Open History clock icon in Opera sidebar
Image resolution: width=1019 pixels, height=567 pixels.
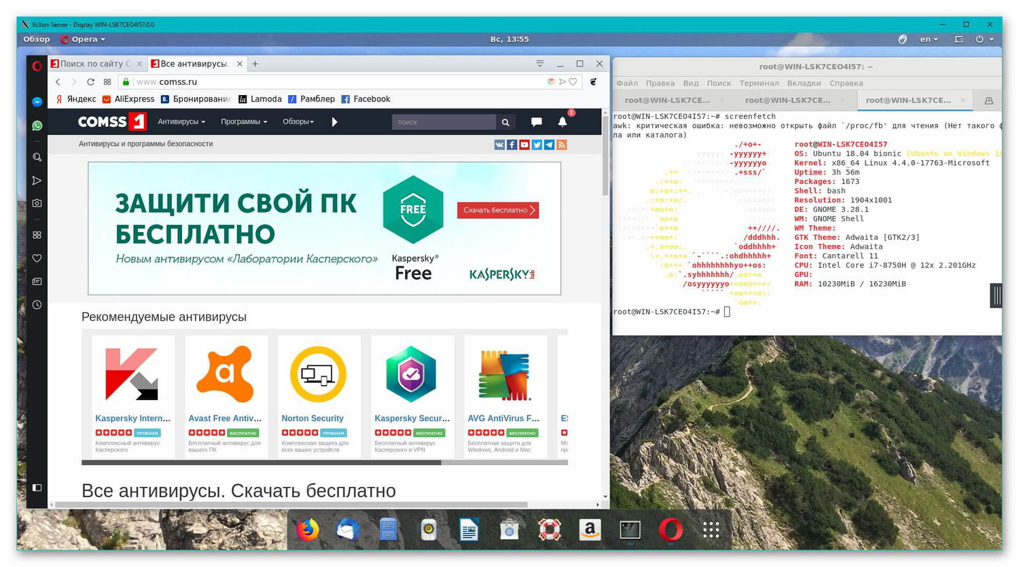pos(37,305)
